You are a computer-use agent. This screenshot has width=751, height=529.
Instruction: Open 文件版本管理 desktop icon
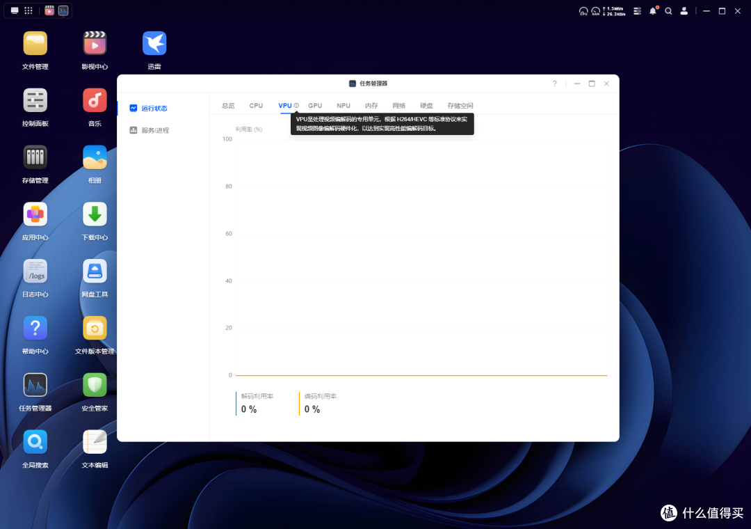click(x=95, y=329)
